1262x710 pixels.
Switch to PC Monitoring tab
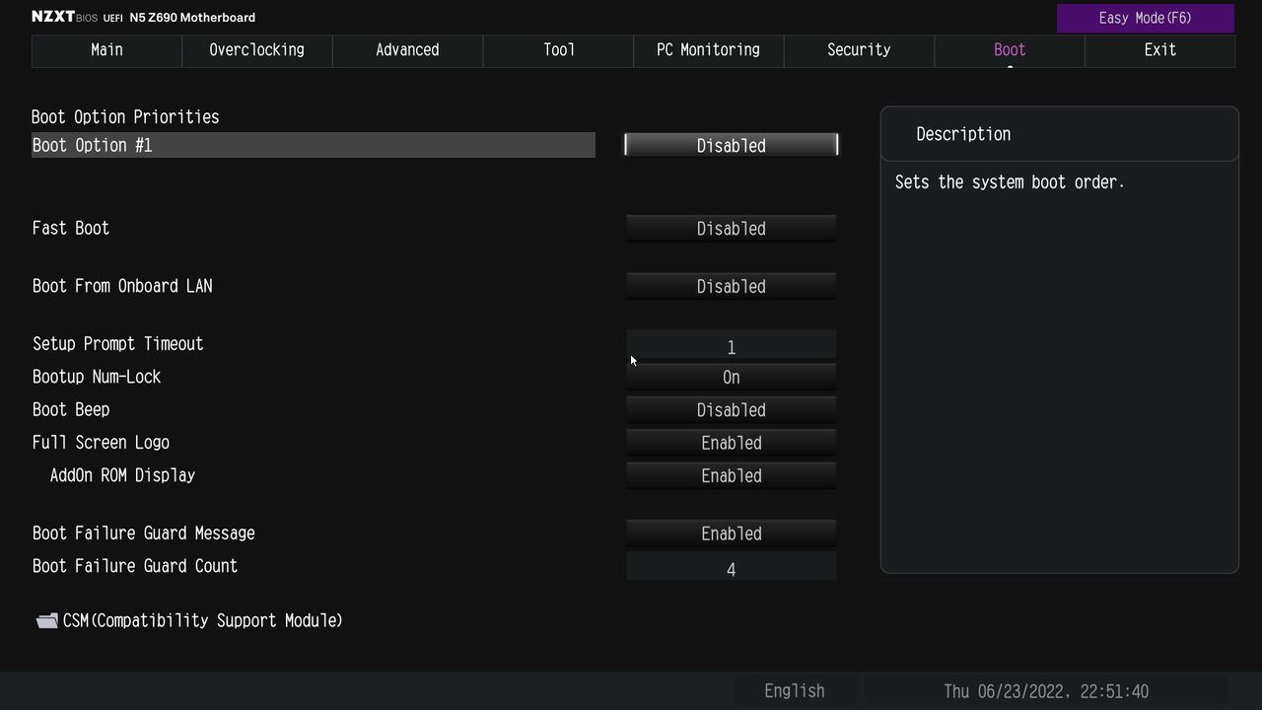[x=709, y=50]
